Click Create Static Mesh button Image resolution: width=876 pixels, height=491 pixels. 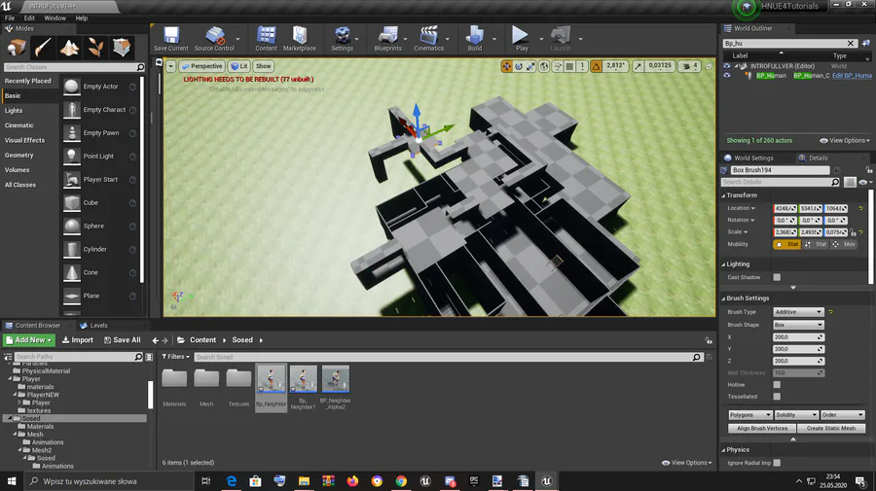(x=831, y=429)
